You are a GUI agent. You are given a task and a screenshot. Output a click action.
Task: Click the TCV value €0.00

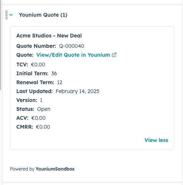tap(38, 65)
